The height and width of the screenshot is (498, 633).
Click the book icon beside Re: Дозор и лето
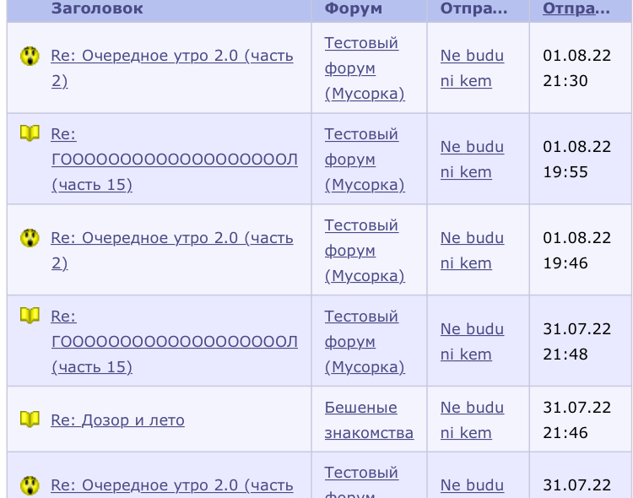click(x=30, y=420)
